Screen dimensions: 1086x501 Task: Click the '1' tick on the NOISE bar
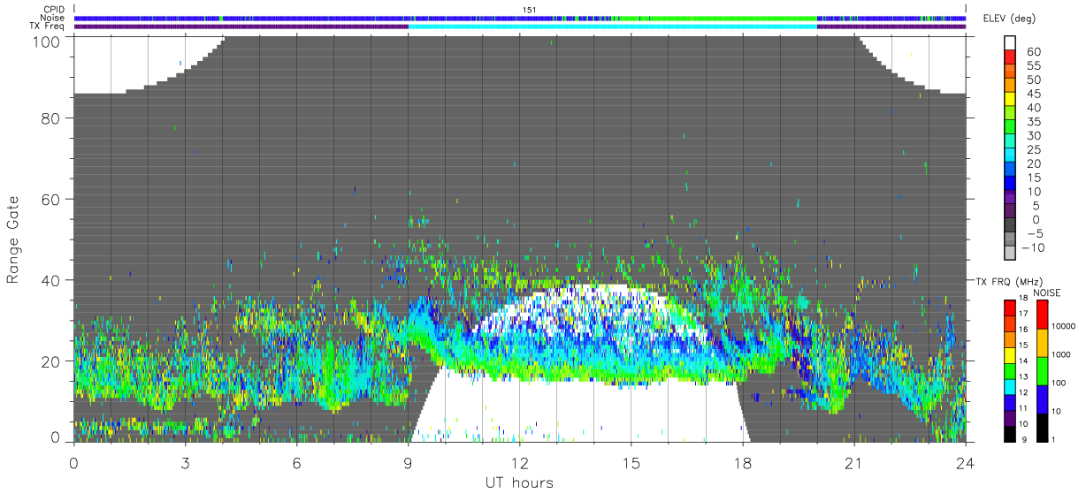click(x=1055, y=440)
